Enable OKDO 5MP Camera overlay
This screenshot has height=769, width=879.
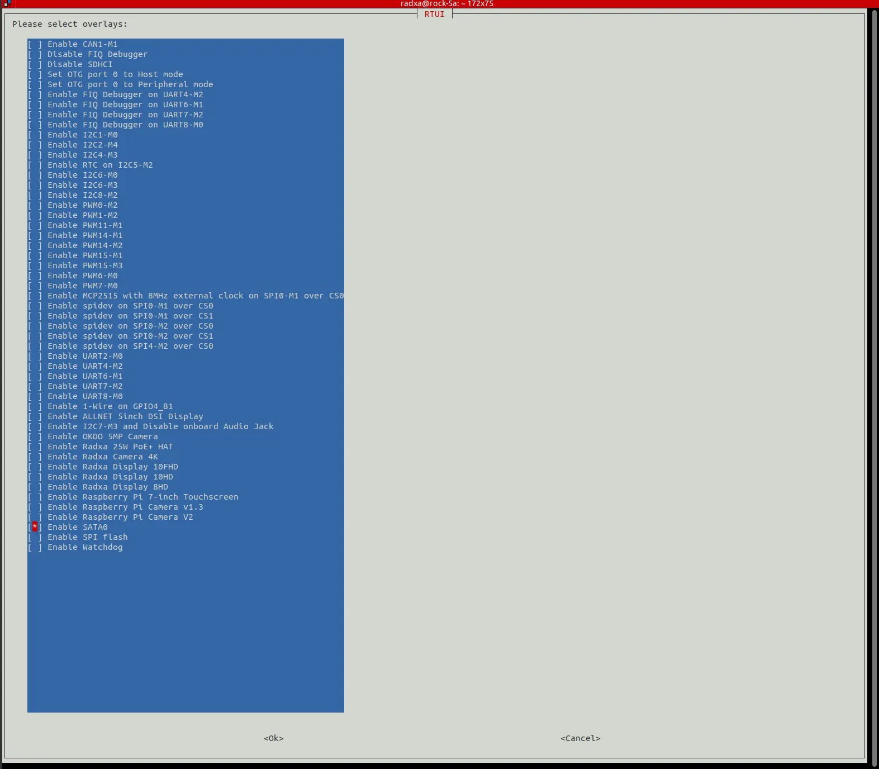pyautogui.click(x=35, y=436)
